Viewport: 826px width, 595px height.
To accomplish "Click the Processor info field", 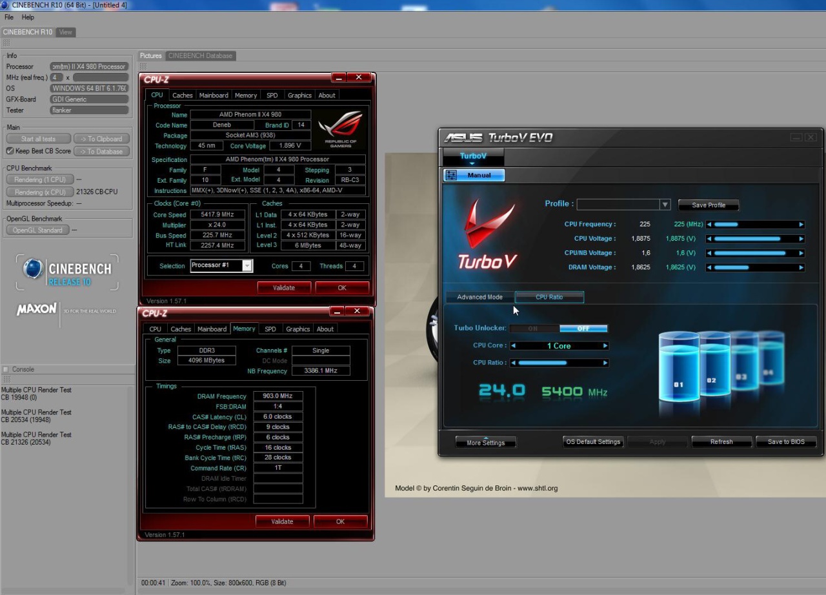I will (x=89, y=66).
